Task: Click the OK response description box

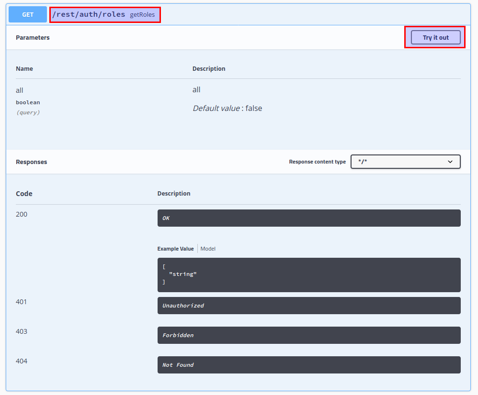Action: pyautogui.click(x=308, y=218)
